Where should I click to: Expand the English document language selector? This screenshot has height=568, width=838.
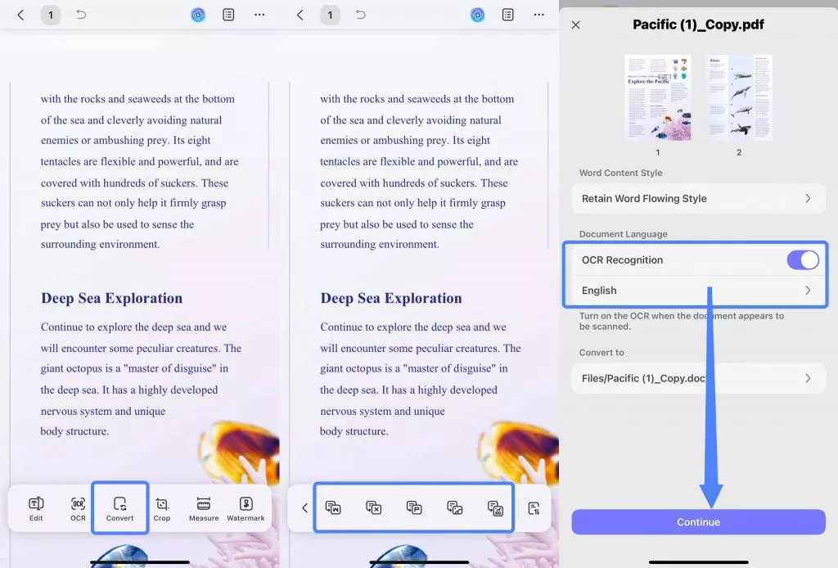698,291
